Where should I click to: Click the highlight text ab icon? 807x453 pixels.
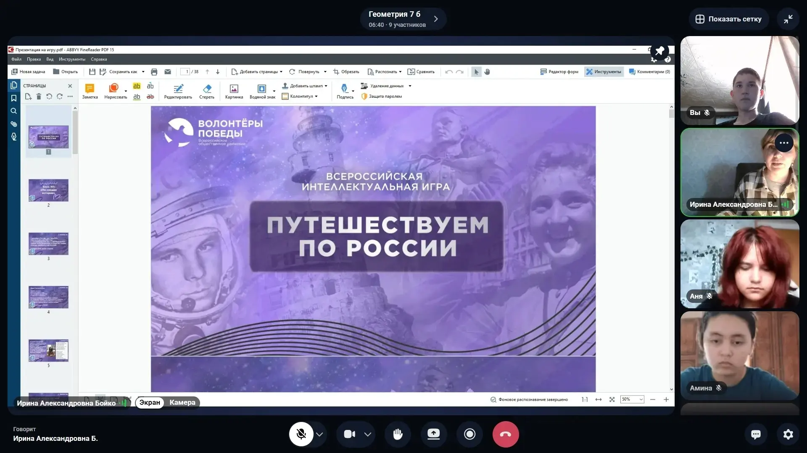137,86
